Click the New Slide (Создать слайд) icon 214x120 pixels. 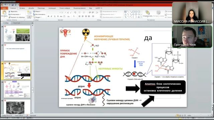[29, 13]
